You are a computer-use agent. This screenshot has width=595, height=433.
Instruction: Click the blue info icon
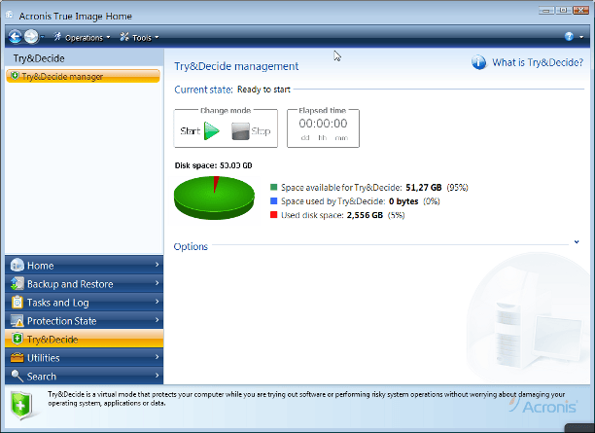[479, 62]
